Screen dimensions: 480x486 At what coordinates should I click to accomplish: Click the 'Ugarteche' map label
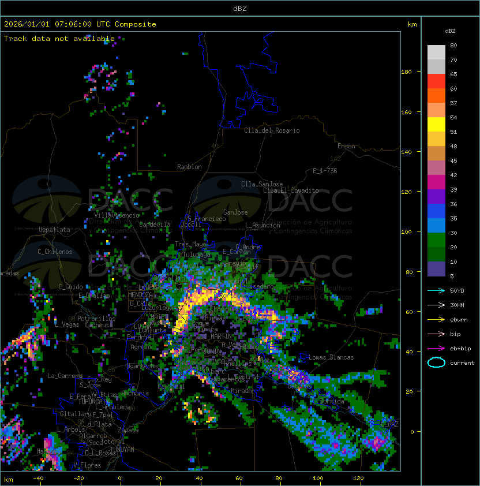click(x=142, y=366)
